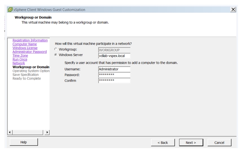243x153 pixels.
Task: Go to Administrator Password step
Action: [x=30, y=52]
